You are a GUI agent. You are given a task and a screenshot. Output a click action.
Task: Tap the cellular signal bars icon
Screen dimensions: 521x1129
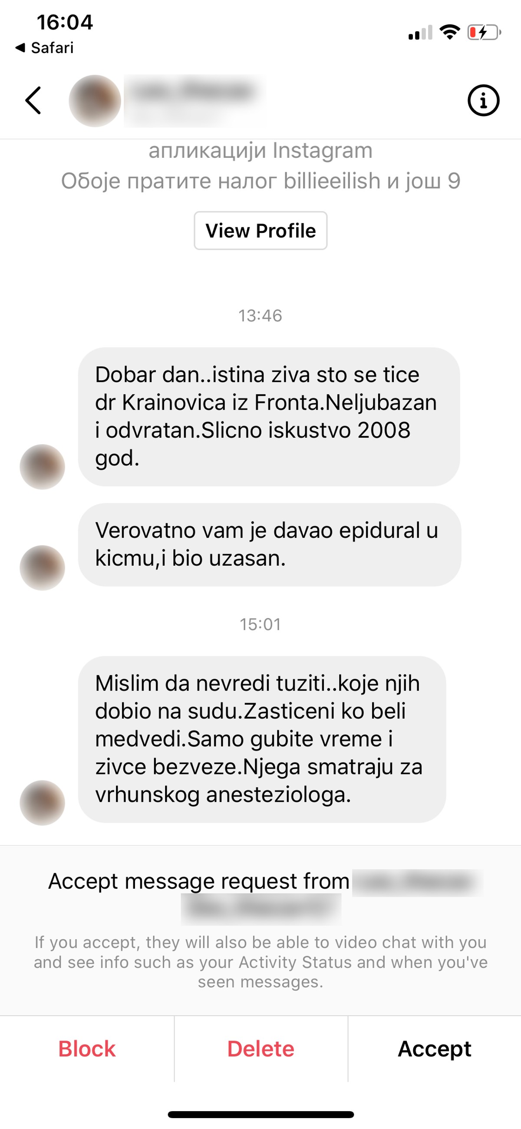420,33
